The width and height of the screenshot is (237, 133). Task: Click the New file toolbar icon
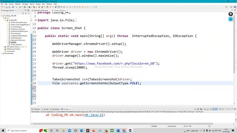point(2,7)
